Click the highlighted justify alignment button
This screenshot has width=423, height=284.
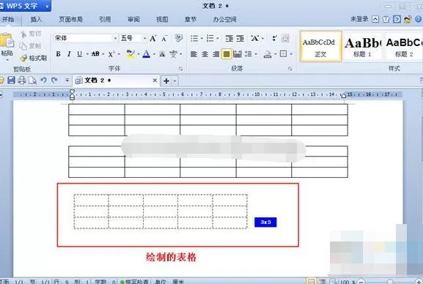[227, 54]
